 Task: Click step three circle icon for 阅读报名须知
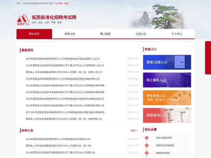pos(147,153)
